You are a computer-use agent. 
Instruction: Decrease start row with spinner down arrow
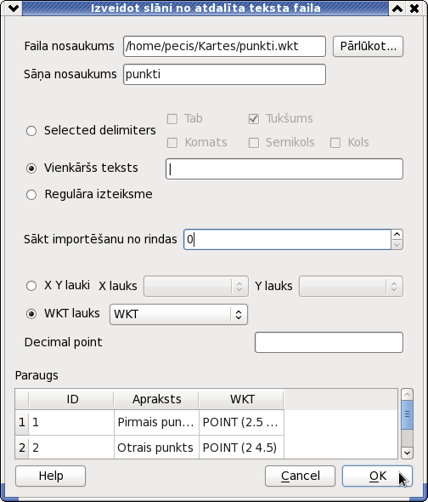(x=397, y=244)
